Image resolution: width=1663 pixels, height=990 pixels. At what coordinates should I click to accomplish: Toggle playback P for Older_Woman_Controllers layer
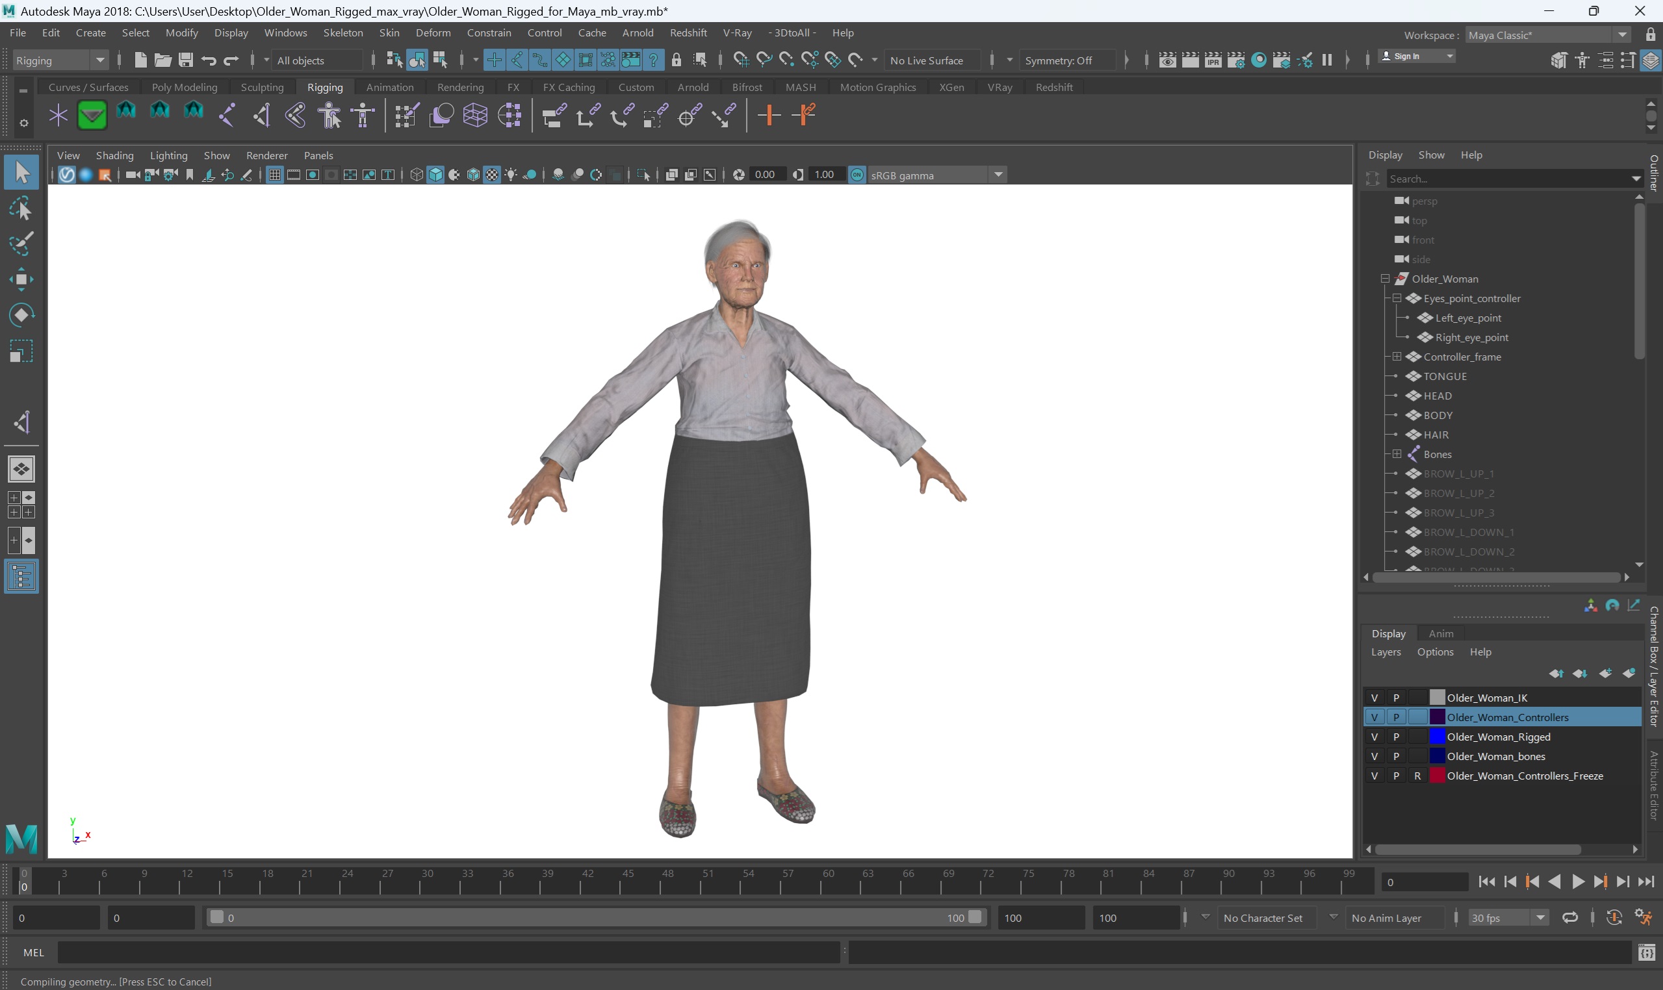click(x=1395, y=717)
